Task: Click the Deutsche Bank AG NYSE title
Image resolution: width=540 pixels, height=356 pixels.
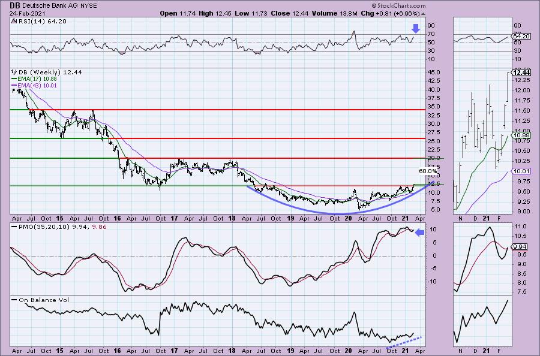Action: tap(59, 6)
